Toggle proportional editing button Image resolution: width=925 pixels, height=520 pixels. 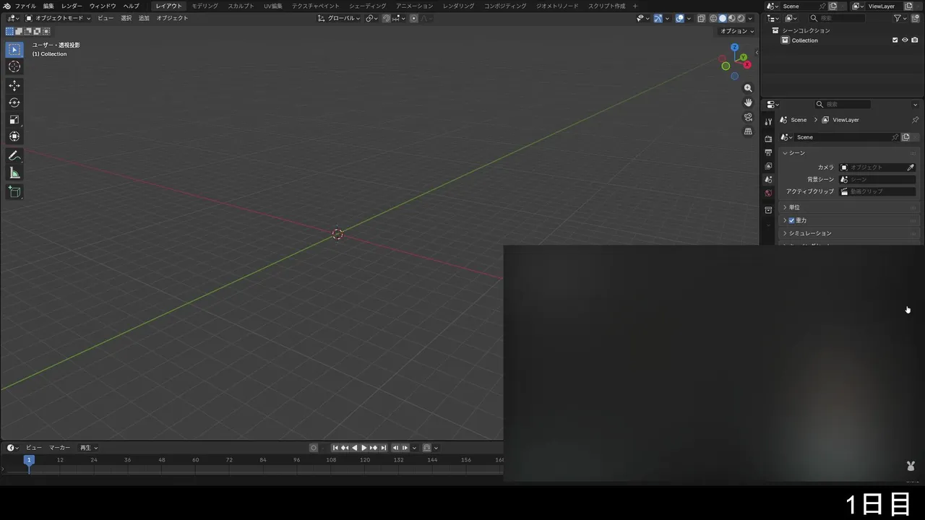pos(413,18)
